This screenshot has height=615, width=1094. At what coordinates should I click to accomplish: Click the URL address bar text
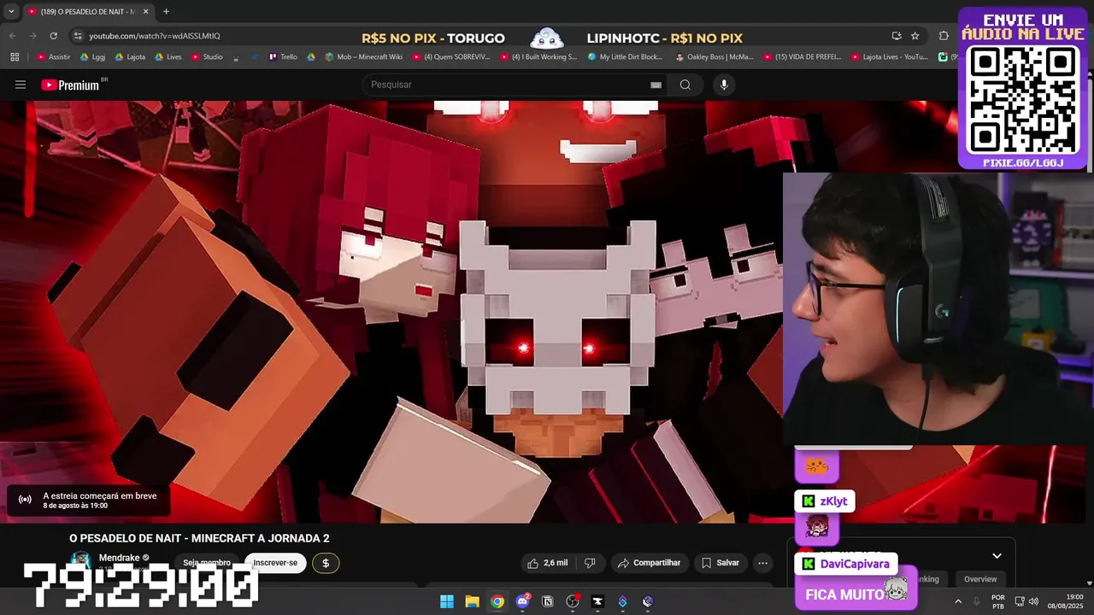(155, 36)
